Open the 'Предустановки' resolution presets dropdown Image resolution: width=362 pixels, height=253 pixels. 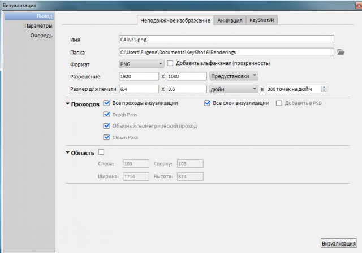[233, 76]
